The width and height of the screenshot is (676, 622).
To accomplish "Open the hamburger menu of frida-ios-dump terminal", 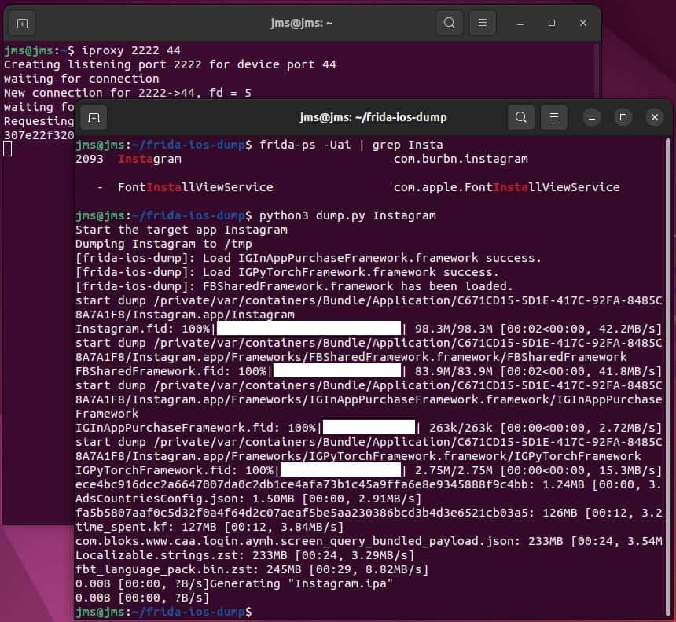I will [554, 117].
